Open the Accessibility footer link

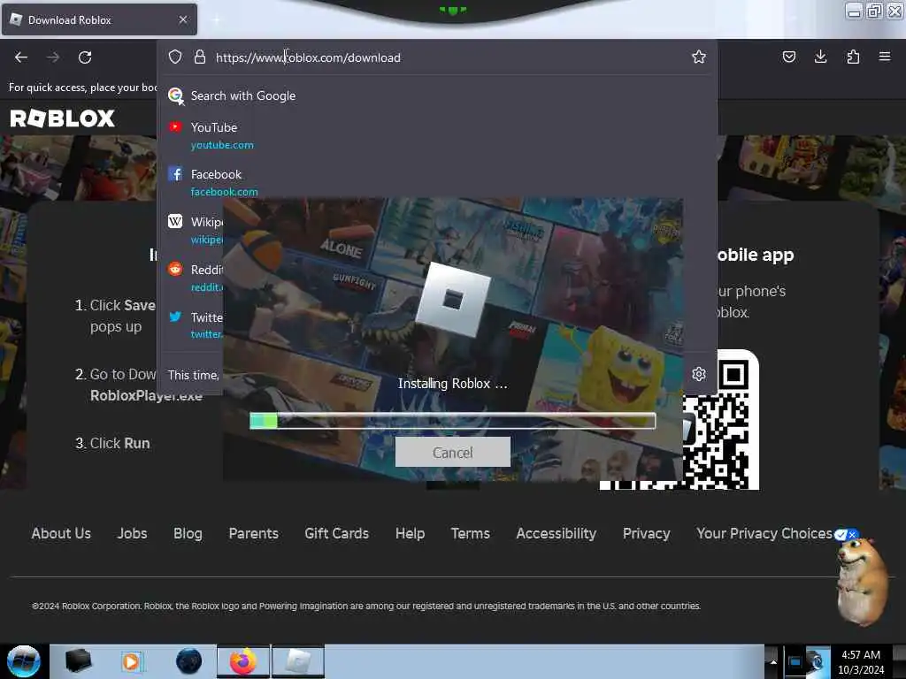[x=557, y=533]
